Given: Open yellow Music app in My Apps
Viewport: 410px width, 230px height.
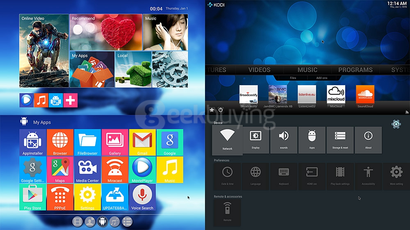Looking at the screenshot, I should [x=170, y=170].
